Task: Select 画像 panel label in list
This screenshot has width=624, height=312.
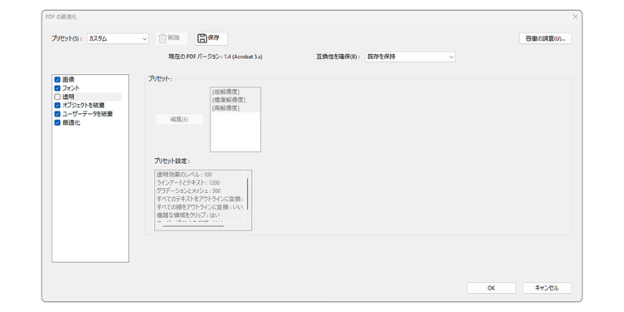Action: point(68,80)
